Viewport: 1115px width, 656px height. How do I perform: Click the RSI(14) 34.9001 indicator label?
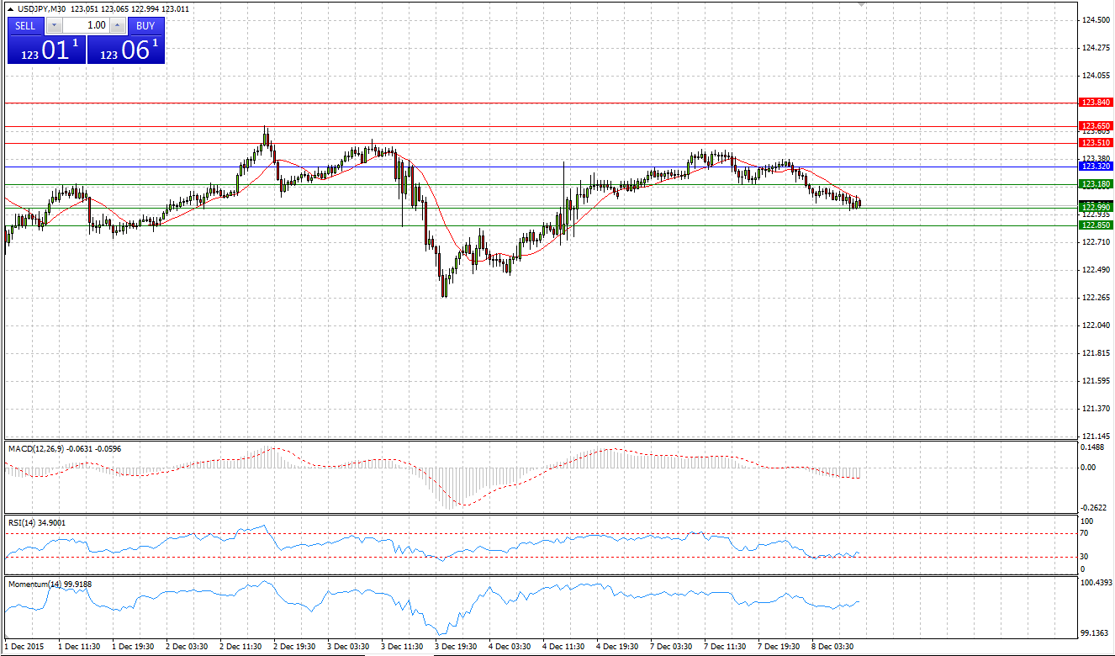[37, 523]
